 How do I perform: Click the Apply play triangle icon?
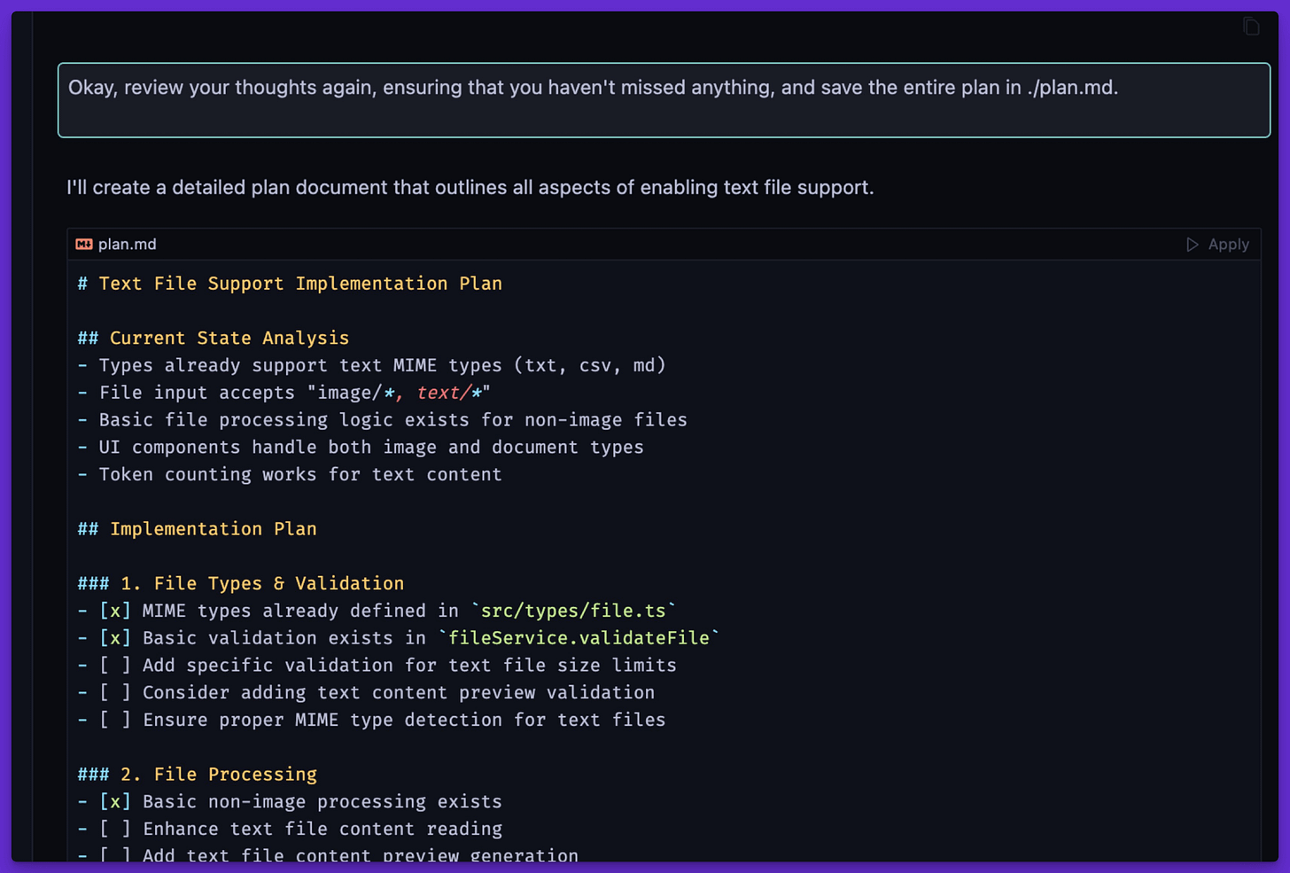pyautogui.click(x=1193, y=245)
